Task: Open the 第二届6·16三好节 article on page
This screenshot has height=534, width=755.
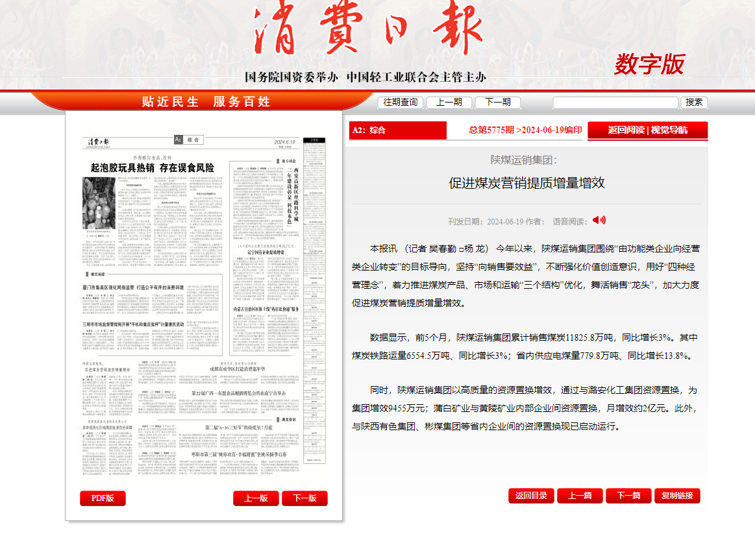Action: click(239, 427)
